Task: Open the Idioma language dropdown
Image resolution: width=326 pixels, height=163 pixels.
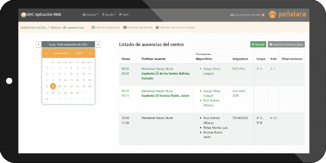Action: 90,15
